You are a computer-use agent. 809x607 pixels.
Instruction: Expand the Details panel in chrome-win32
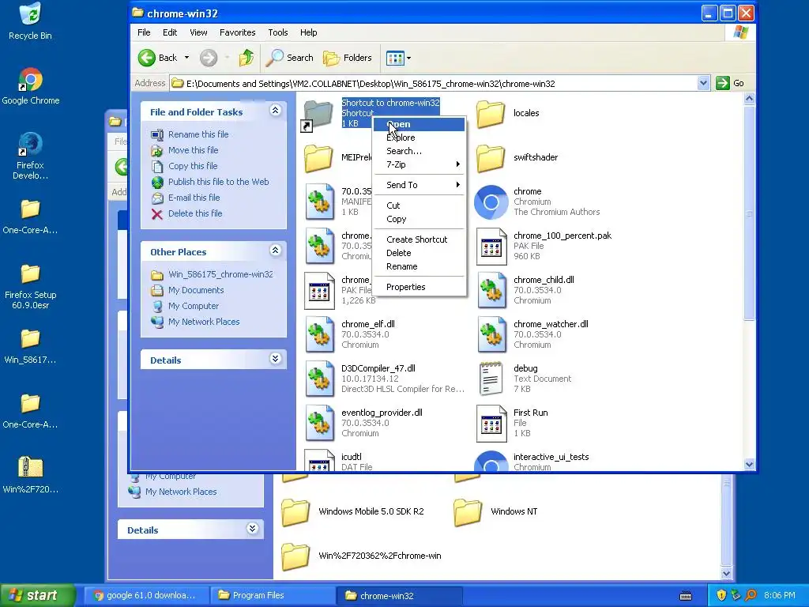pyautogui.click(x=276, y=360)
